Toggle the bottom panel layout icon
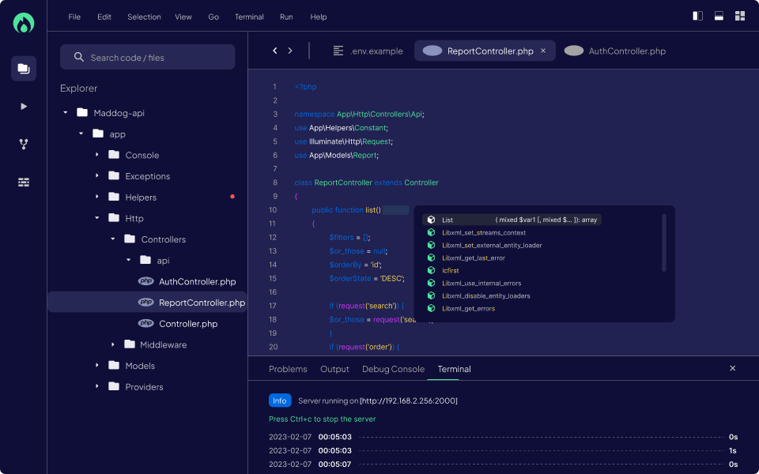Image resolution: width=759 pixels, height=474 pixels. click(x=719, y=16)
